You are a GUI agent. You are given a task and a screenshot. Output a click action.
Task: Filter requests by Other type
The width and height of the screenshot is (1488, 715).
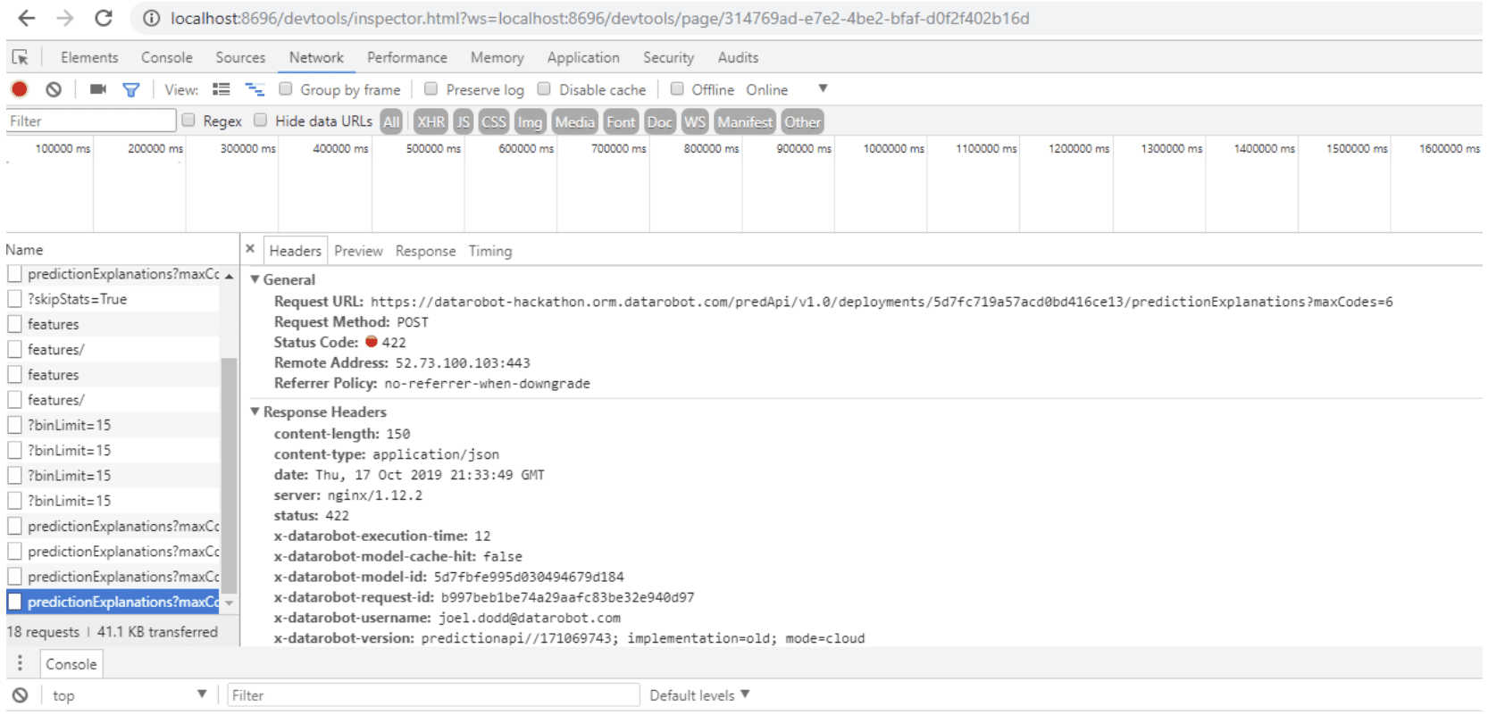click(x=802, y=121)
